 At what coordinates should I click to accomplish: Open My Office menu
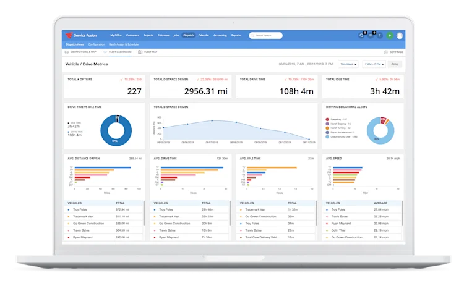[x=116, y=35]
